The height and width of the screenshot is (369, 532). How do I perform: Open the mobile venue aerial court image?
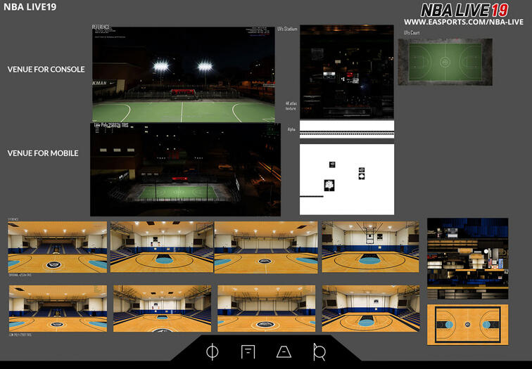(x=185, y=169)
